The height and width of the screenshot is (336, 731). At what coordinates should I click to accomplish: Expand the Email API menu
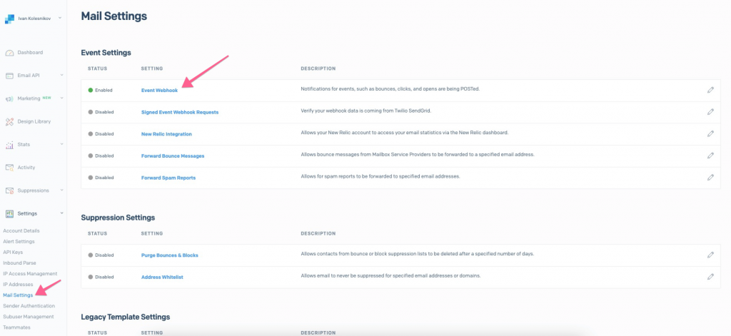[61, 76]
